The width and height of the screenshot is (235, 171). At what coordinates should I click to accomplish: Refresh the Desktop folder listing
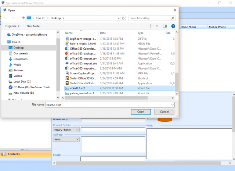click(x=123, y=18)
